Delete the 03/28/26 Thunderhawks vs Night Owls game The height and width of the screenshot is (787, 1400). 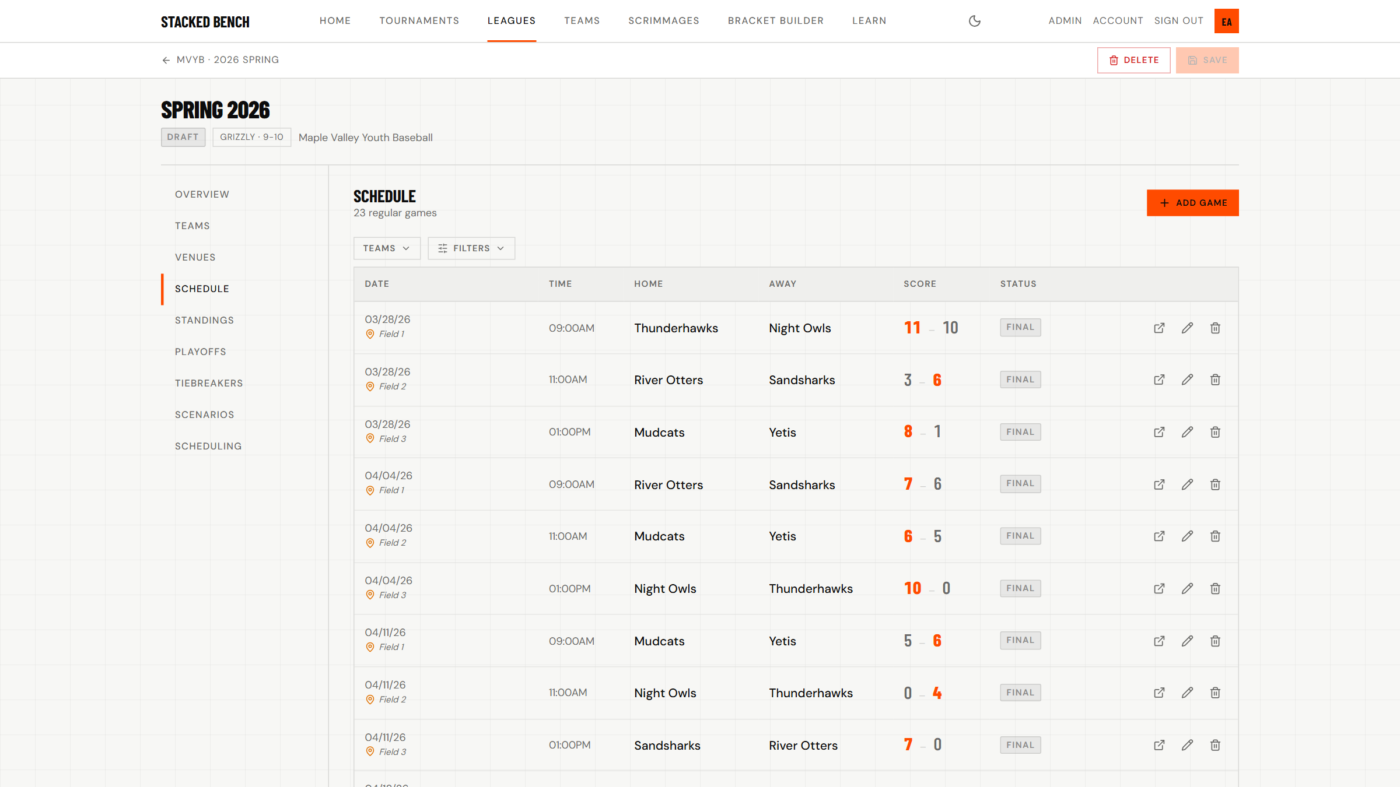[x=1215, y=328]
